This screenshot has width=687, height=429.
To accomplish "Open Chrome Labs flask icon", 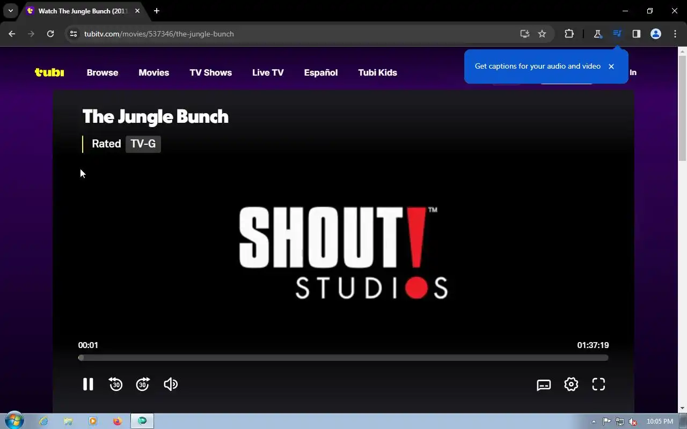I will tap(597, 34).
